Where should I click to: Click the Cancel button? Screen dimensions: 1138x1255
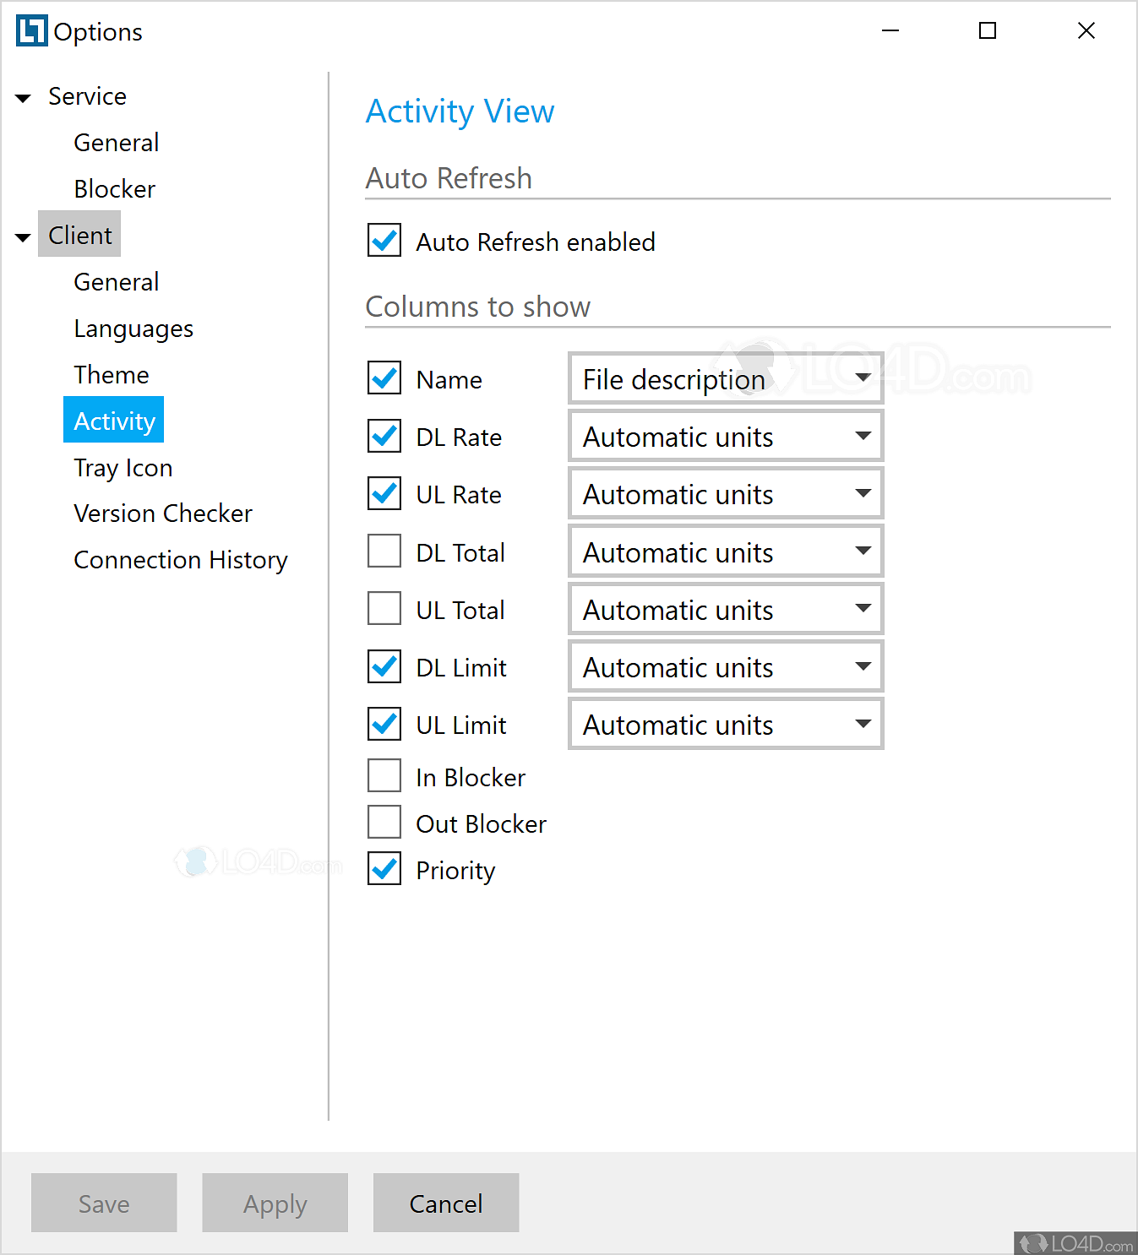click(445, 1203)
